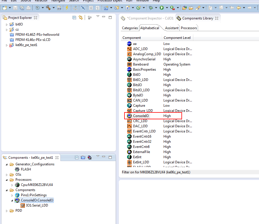Select ADC_LDD in component list
Screen dimensions: 259x224
point(140,49)
